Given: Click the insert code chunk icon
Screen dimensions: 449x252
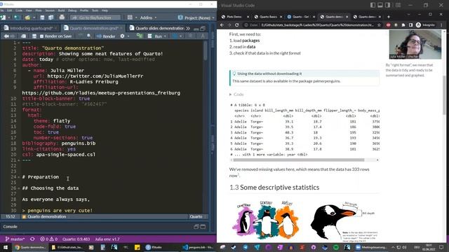Looking at the screenshot, I should pos(140,36).
